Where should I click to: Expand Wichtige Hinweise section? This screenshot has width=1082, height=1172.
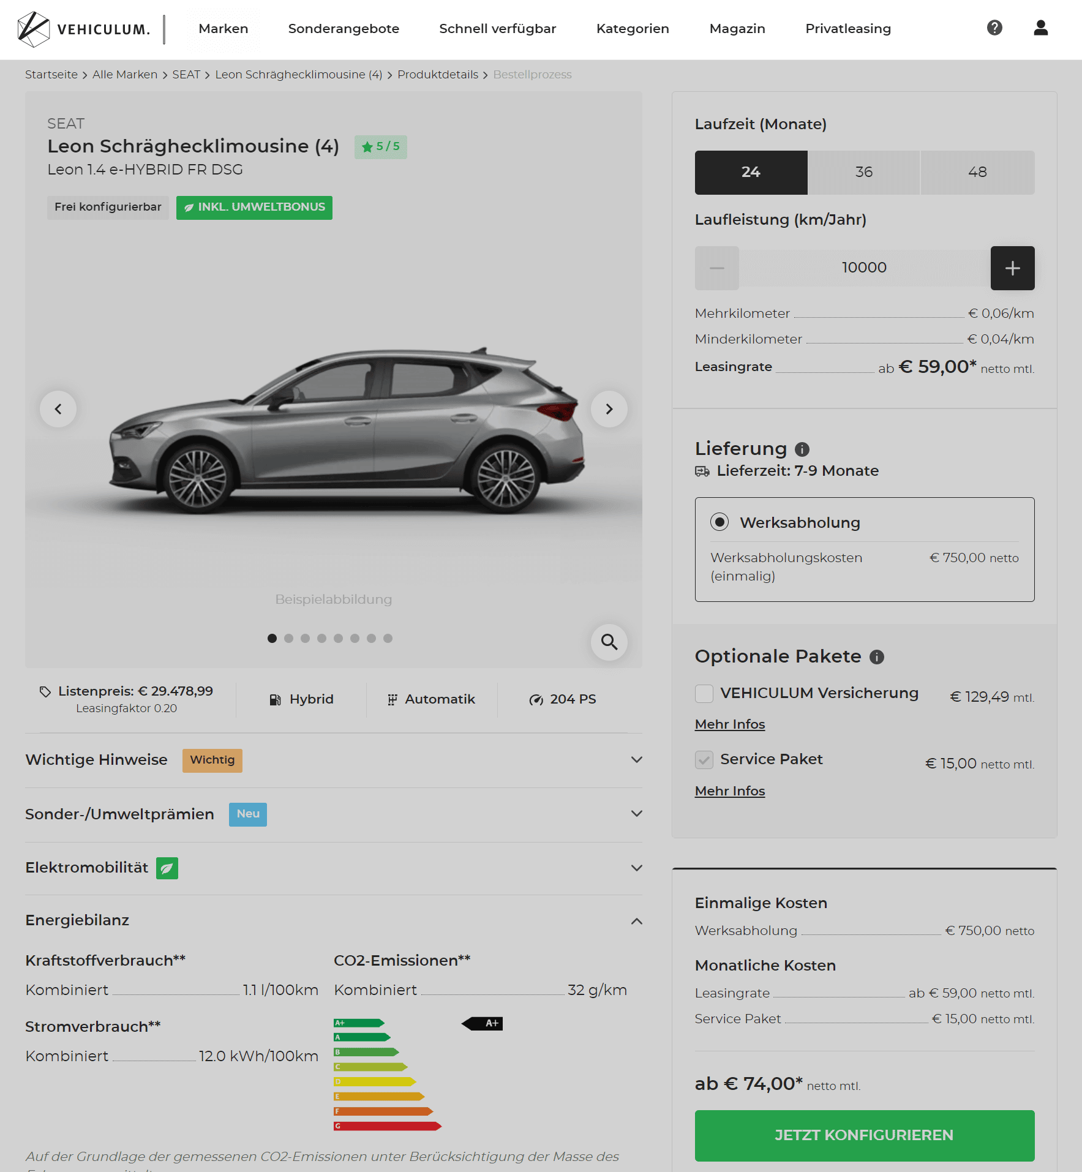click(334, 760)
